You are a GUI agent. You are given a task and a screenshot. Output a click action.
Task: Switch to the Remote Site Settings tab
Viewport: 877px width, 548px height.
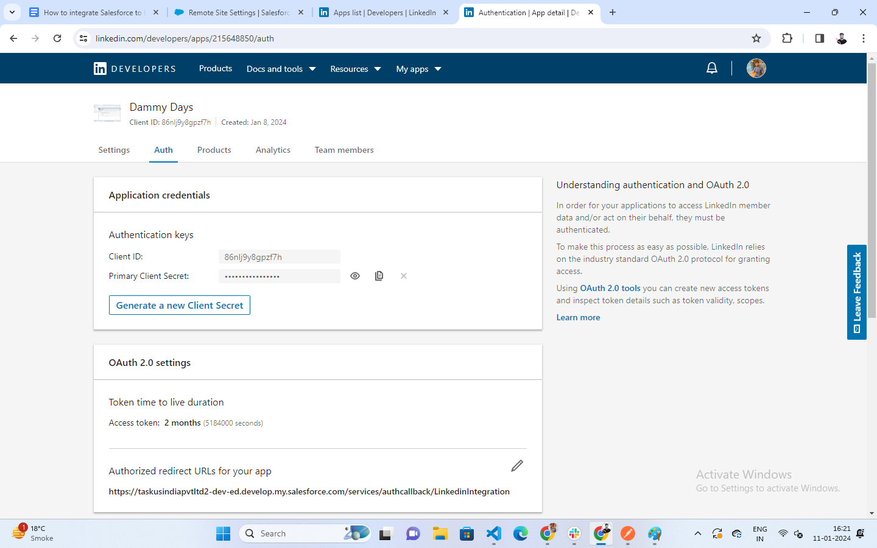pyautogui.click(x=239, y=12)
